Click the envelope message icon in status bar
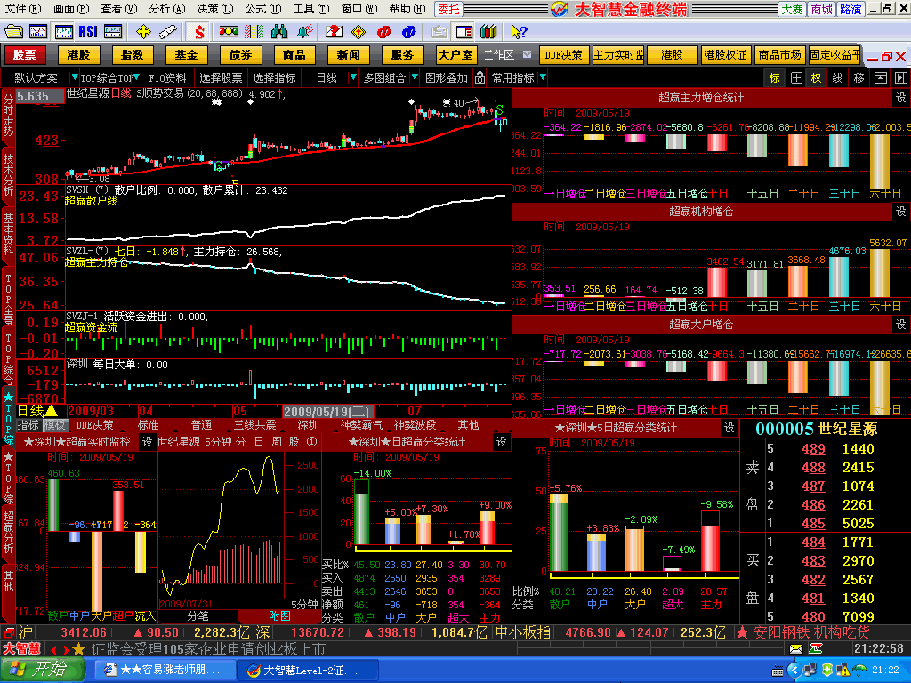Screen dimensions: 911x683 coord(796,648)
